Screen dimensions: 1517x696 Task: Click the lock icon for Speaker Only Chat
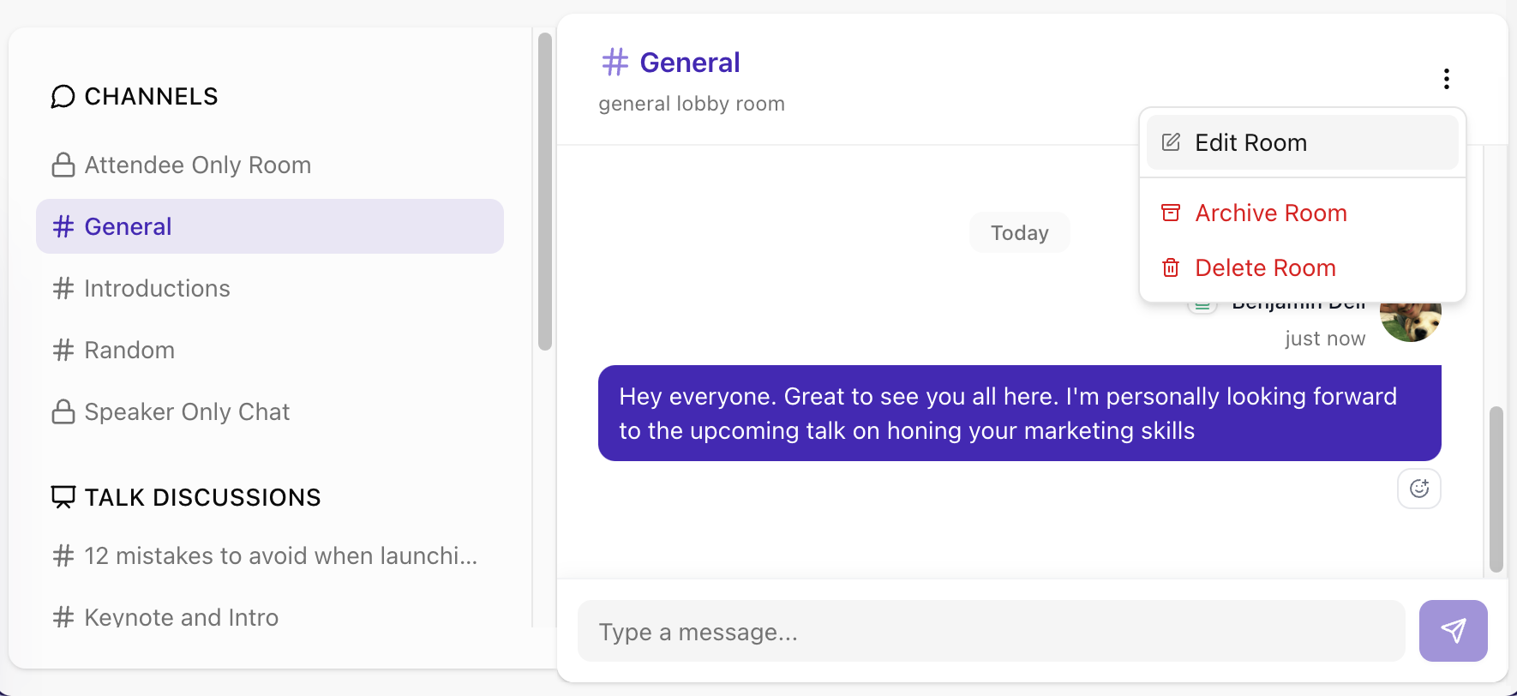[x=63, y=411]
